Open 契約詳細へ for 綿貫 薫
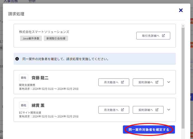This screenshot has width=193, height=139. (148, 110)
